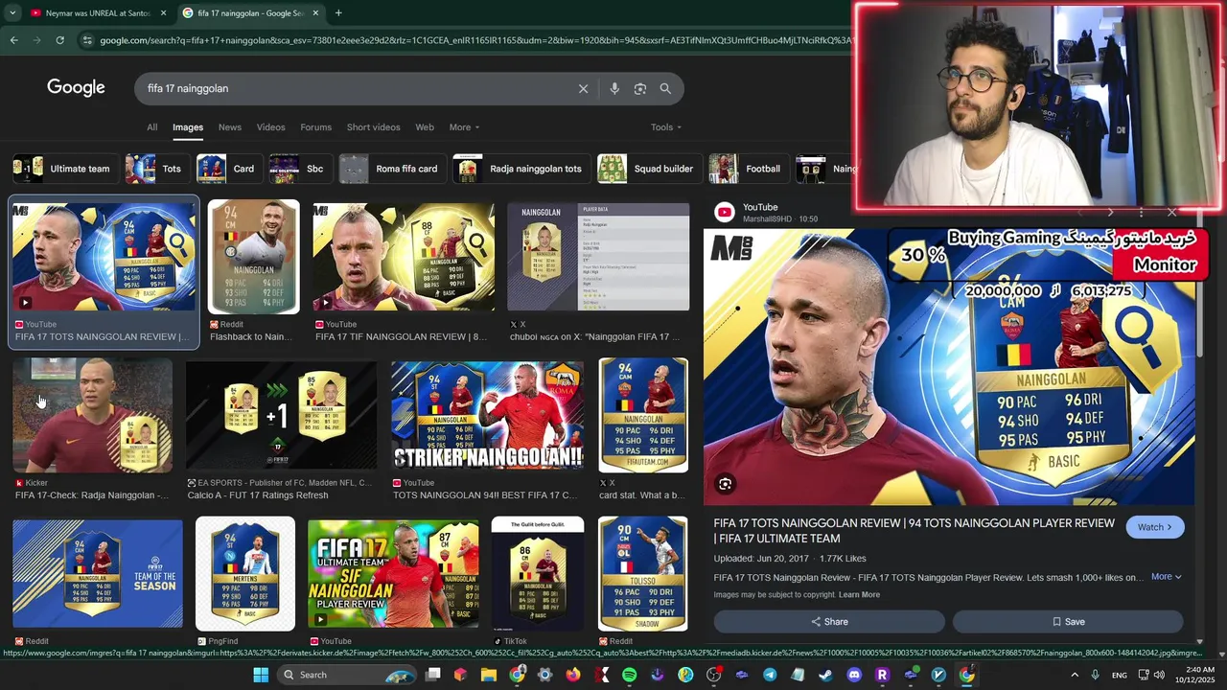
Task: Select the Radja nainggolan tots chip
Action: (x=521, y=169)
